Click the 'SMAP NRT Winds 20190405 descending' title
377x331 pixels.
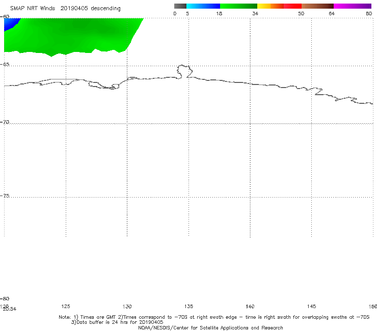coord(65,9)
